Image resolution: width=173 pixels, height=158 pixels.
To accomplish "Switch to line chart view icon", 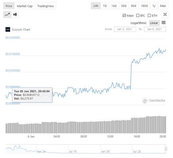I will tap(7, 14).
